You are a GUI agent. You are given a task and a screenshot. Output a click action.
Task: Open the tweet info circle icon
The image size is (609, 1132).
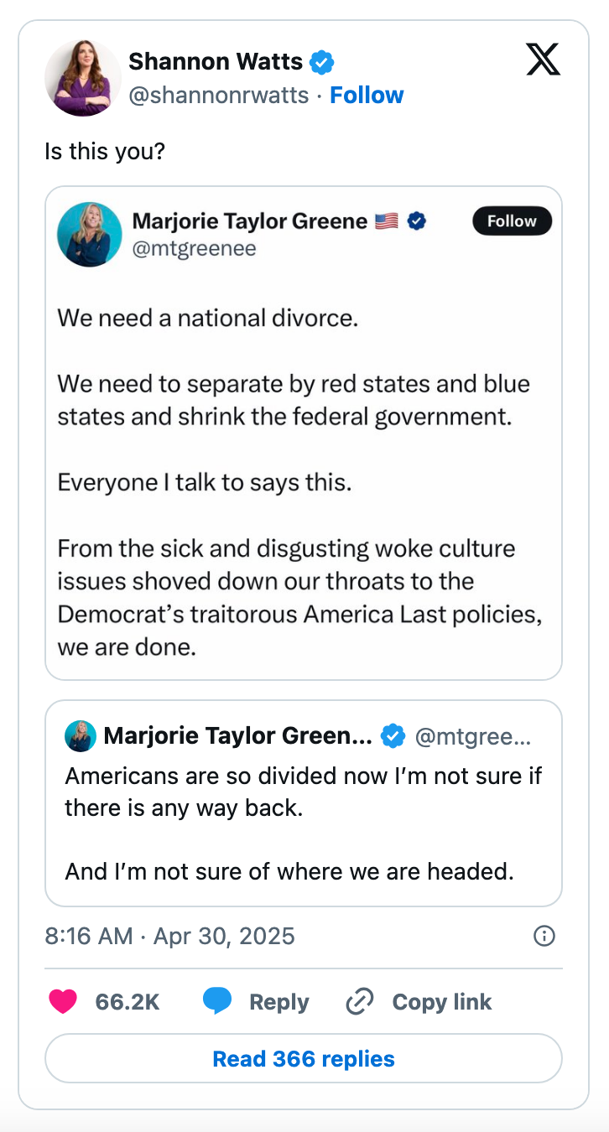(x=544, y=936)
